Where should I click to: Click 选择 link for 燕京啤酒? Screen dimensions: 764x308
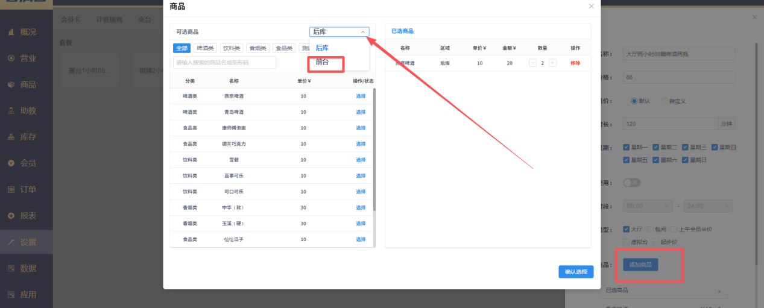[361, 96]
